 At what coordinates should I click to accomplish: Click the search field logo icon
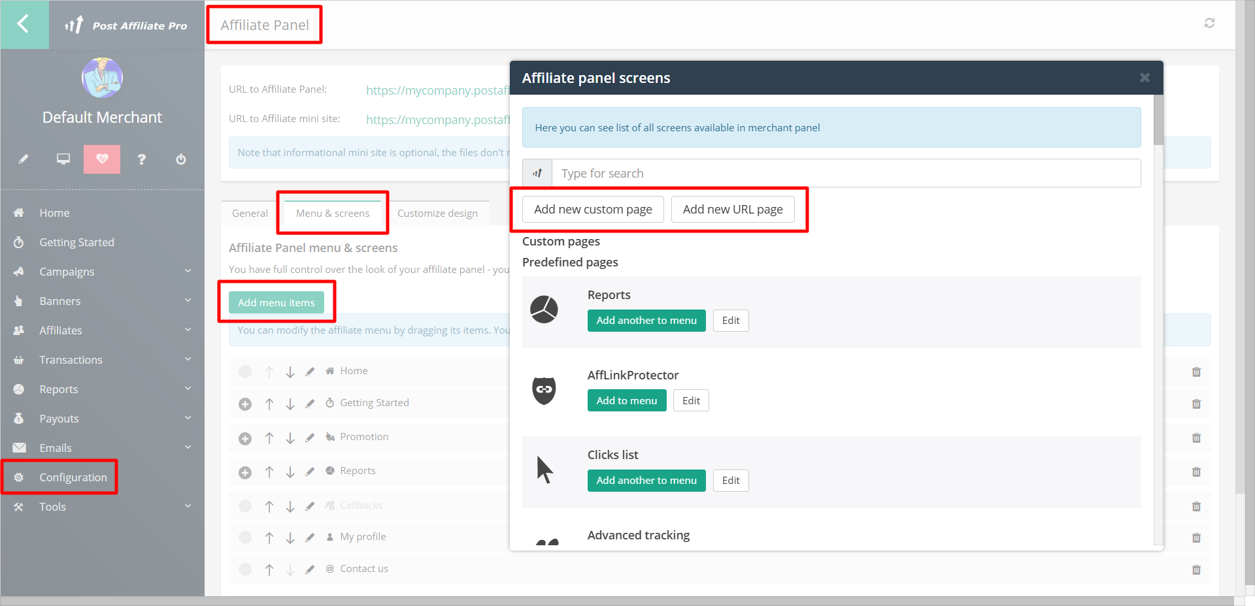point(537,173)
